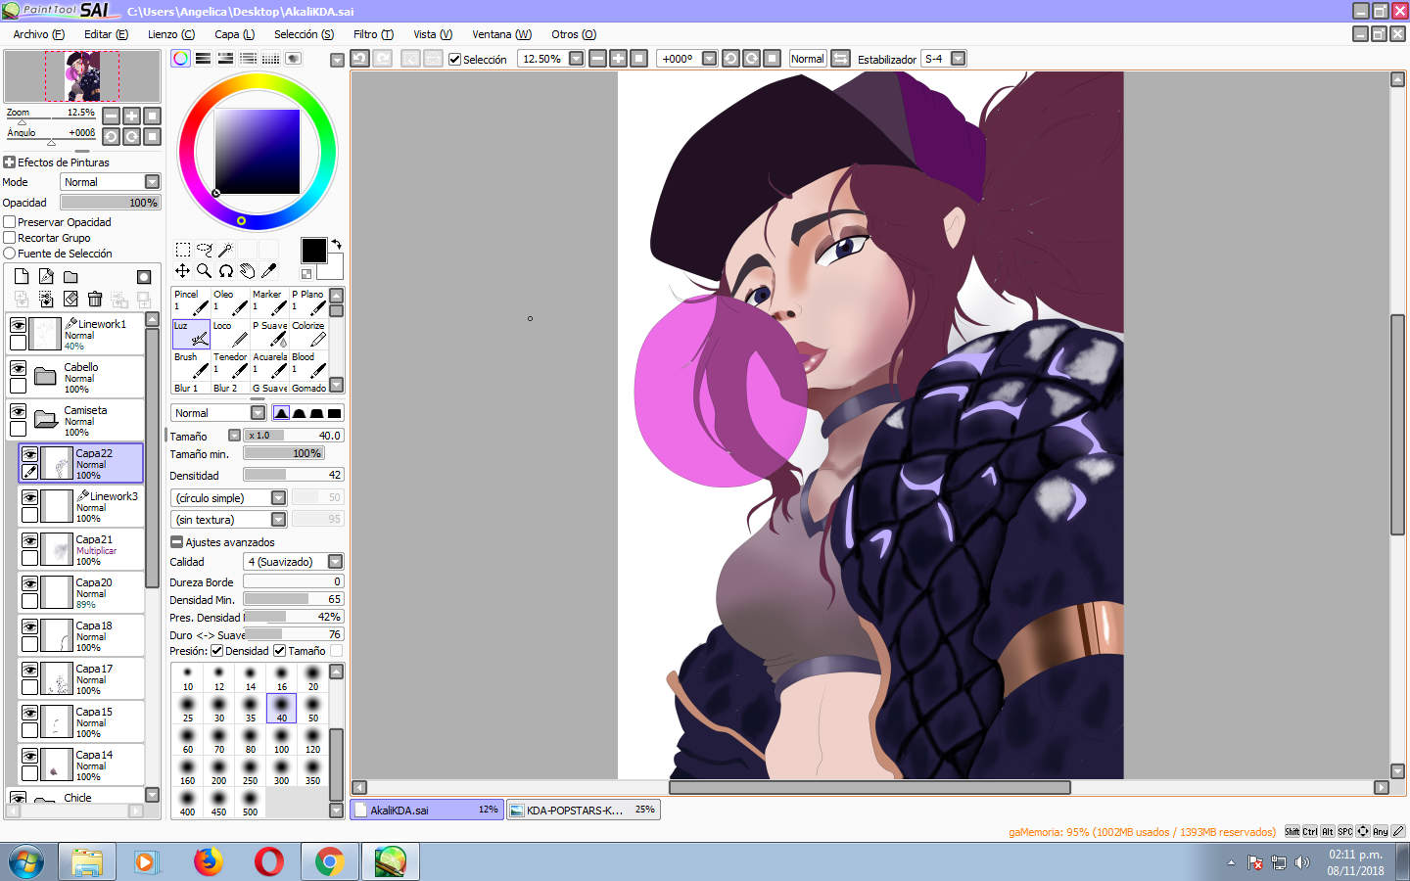Choose the Colorize brush tool
This screenshot has height=881, width=1410.
[308, 334]
